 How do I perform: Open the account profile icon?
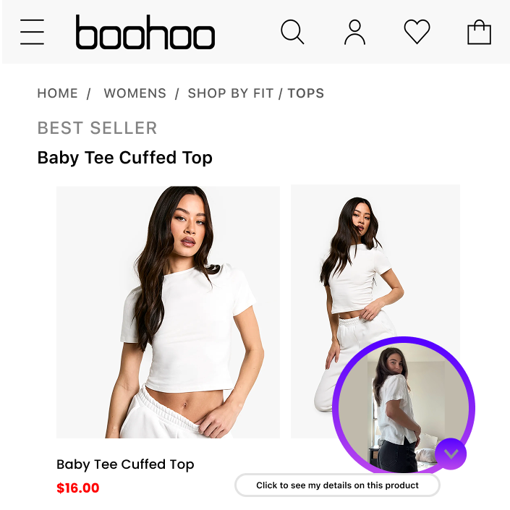[x=354, y=32]
